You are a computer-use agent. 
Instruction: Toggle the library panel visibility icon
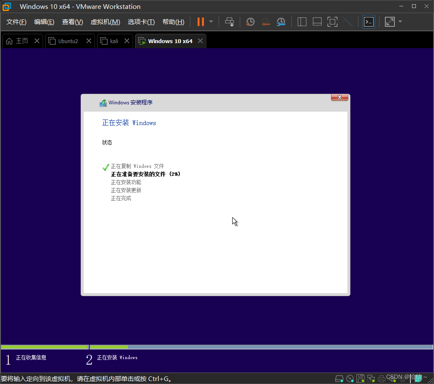tap(302, 22)
